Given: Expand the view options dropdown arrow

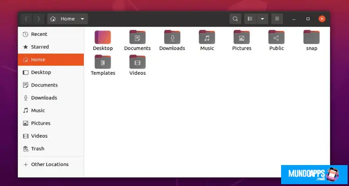Looking at the screenshot, I should 262,19.
